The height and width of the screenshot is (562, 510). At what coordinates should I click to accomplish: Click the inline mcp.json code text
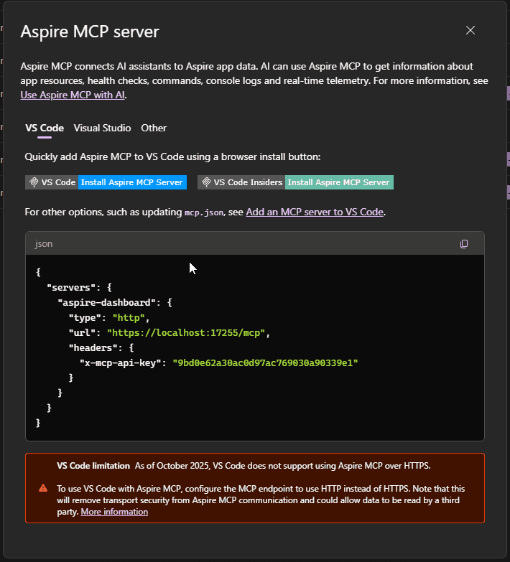(x=202, y=212)
